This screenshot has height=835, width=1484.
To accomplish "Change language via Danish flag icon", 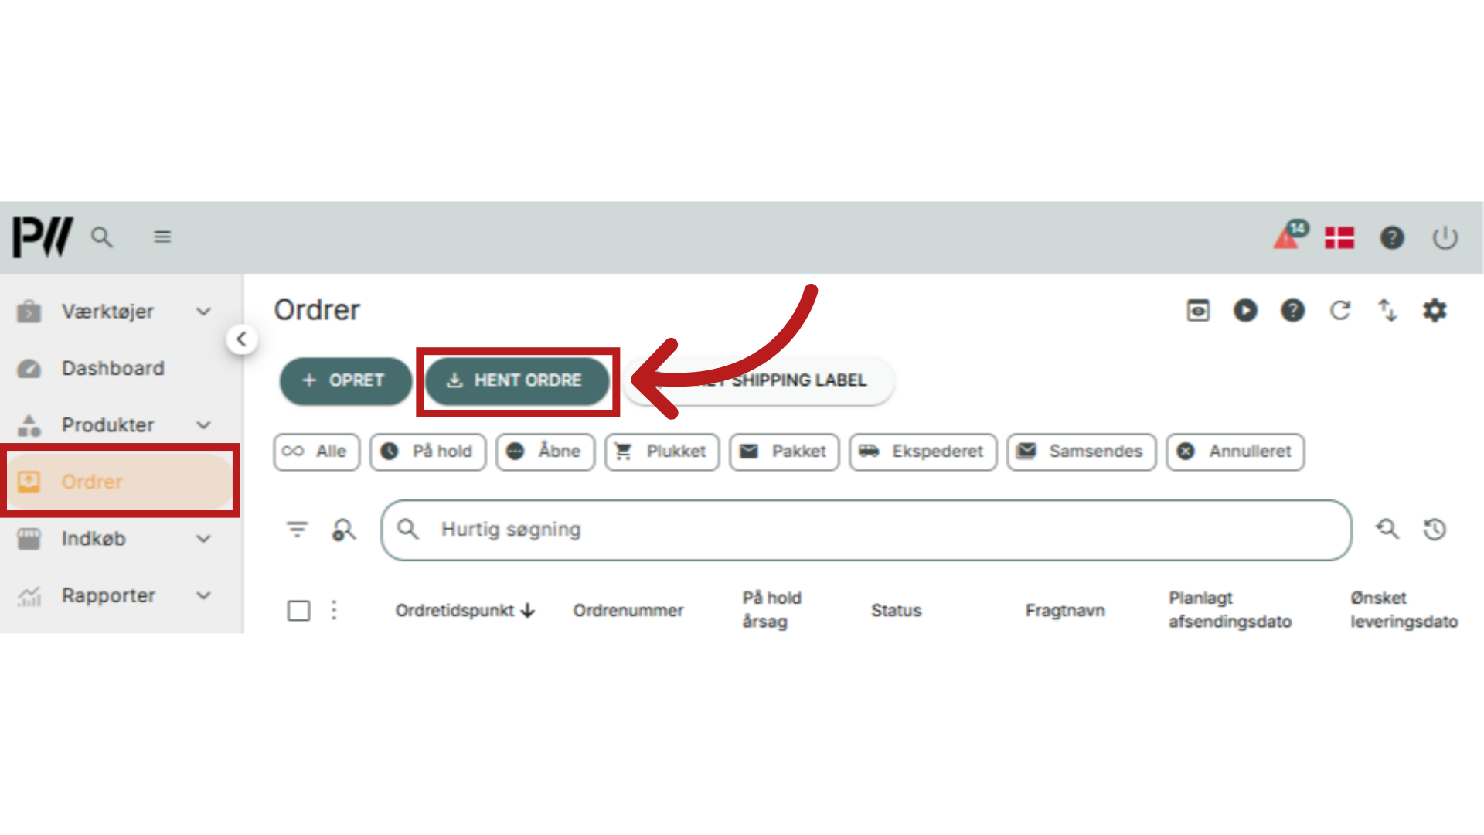I will click(x=1339, y=237).
